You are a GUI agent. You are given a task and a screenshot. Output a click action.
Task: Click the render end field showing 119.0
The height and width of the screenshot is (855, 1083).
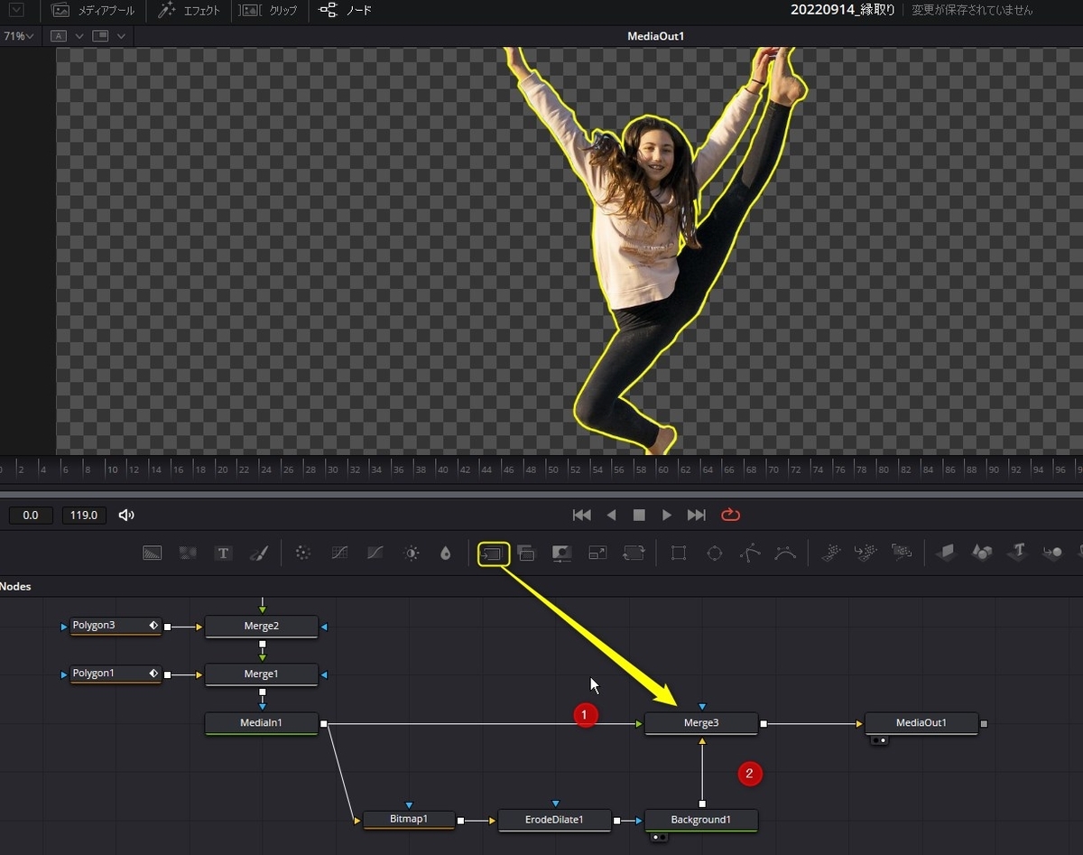[84, 516]
